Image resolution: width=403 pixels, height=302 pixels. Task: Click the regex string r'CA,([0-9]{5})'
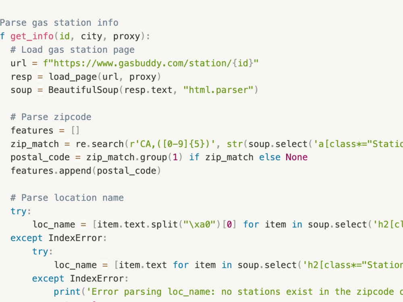point(172,144)
